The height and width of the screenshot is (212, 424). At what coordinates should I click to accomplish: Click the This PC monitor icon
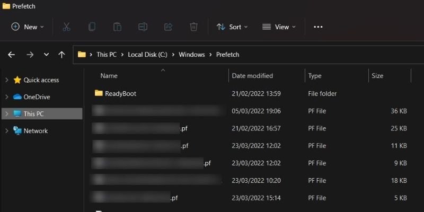point(17,114)
